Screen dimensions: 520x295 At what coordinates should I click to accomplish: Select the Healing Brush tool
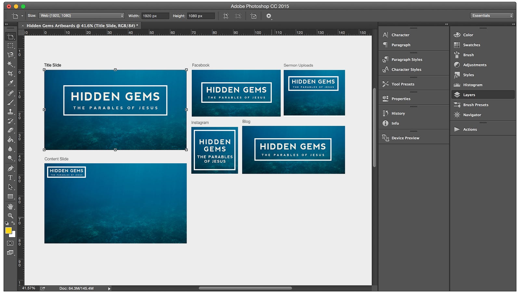10,93
